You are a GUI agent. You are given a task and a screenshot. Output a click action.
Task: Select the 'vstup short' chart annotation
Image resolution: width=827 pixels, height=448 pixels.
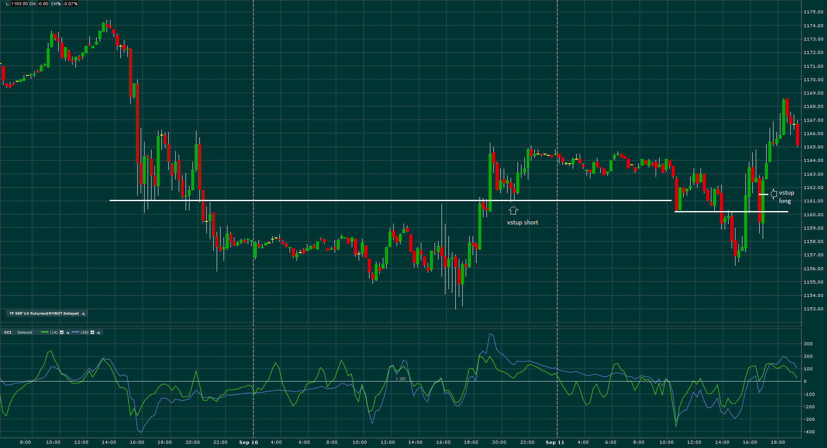pyautogui.click(x=523, y=223)
